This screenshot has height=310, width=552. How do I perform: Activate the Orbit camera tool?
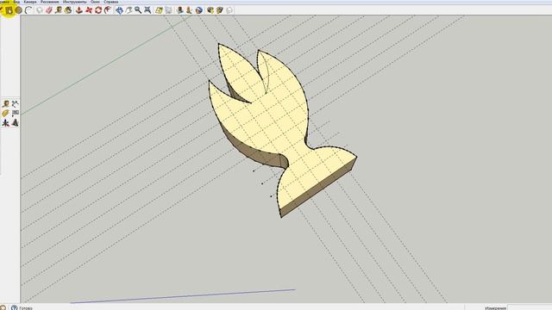click(119, 10)
